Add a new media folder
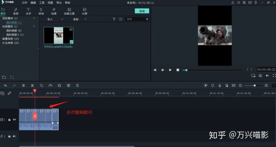The height and width of the screenshot is (147, 276). pos(4,77)
